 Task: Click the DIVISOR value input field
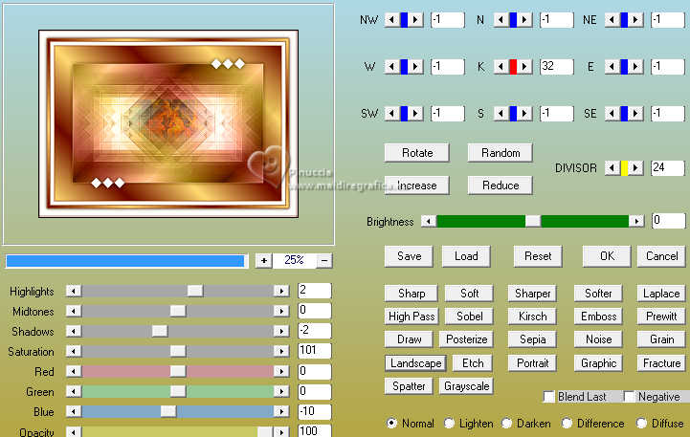click(668, 167)
